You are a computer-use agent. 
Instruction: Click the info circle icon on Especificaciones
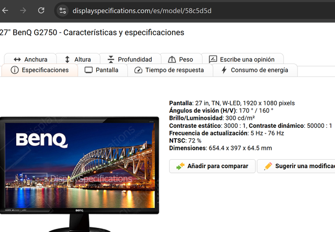click(x=15, y=70)
